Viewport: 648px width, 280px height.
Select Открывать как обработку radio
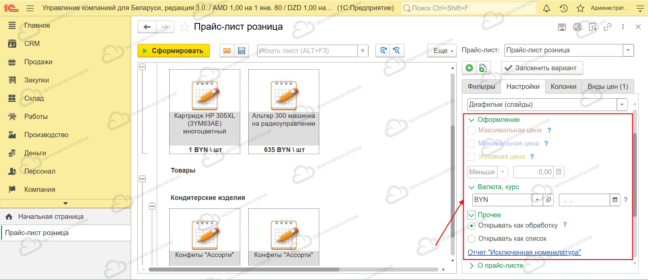[471, 226]
